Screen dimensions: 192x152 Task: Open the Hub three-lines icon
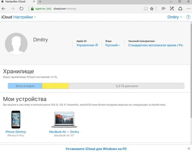(x=163, y=9)
